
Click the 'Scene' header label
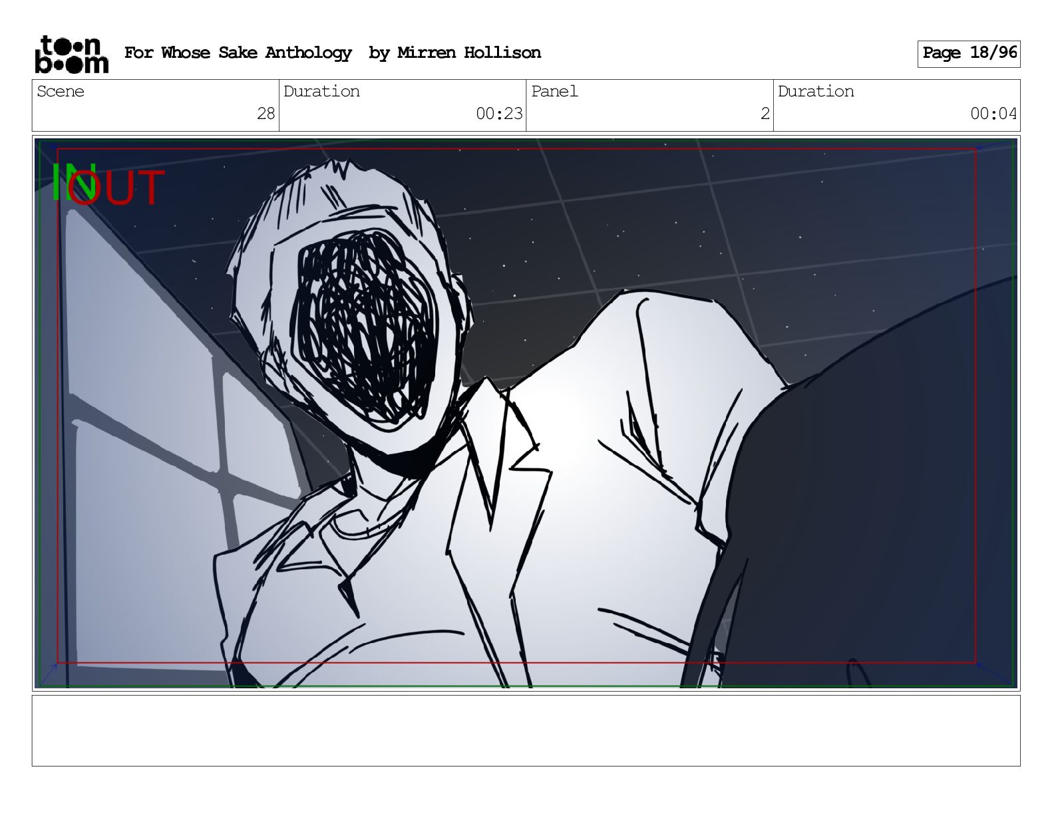[61, 91]
